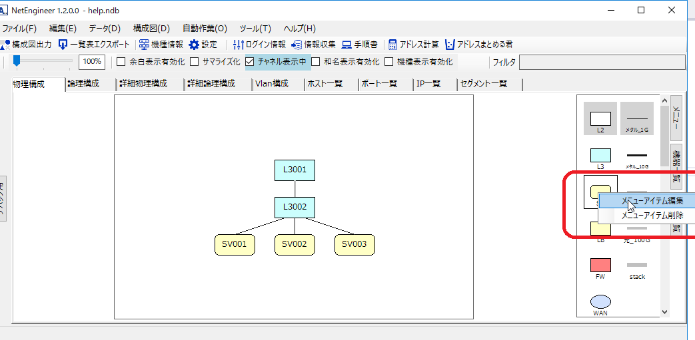Toggle the 機種表示有効化 checkbox
The image size is (695, 340).
coord(389,62)
